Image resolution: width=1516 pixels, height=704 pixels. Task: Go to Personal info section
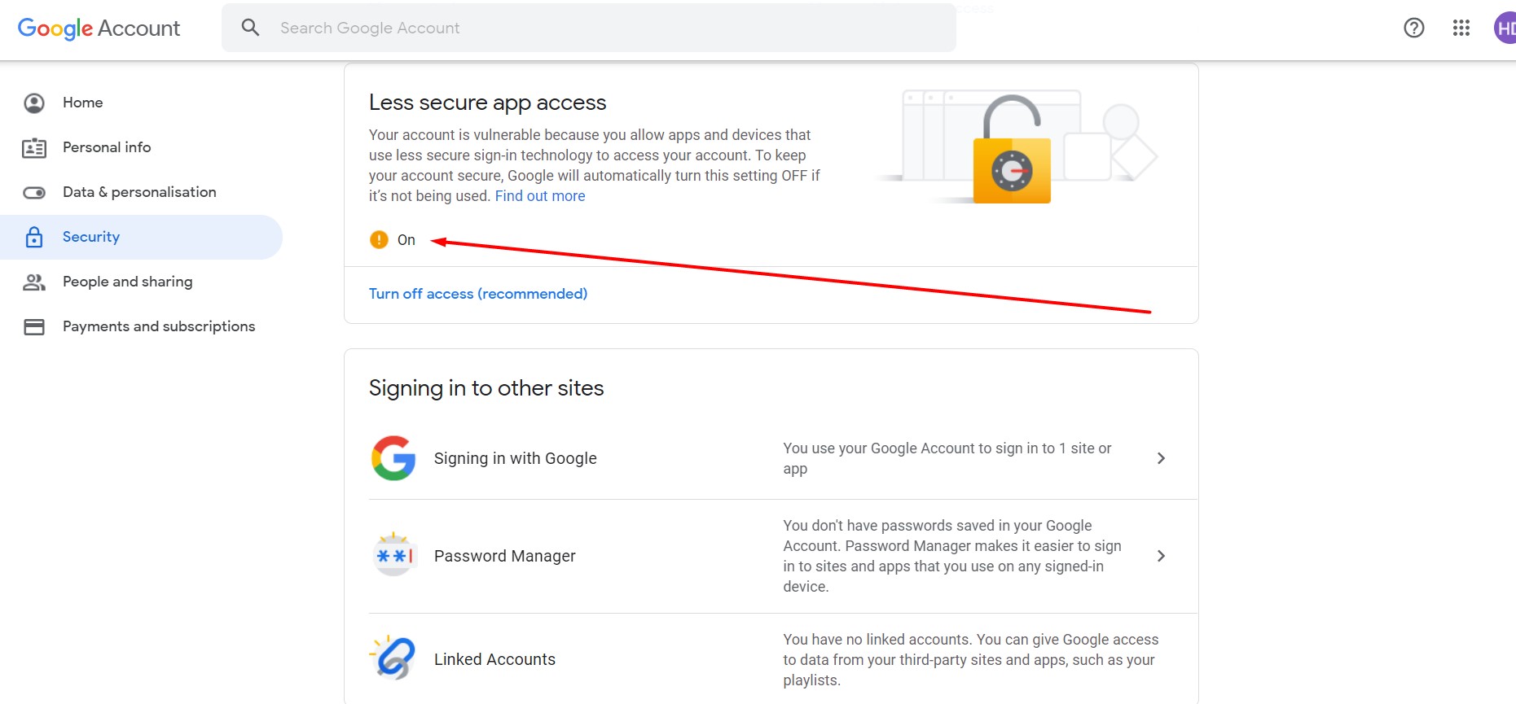pyautogui.click(x=106, y=147)
